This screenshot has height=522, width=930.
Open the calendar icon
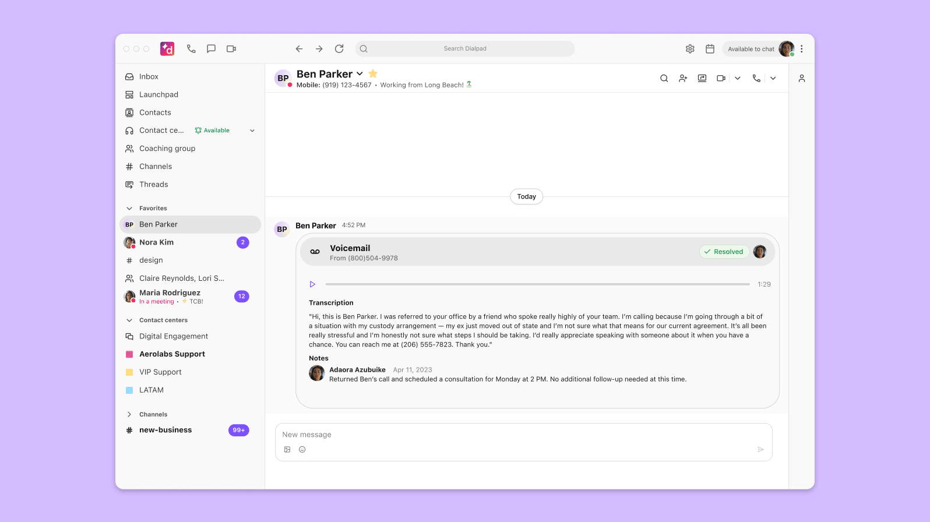[x=710, y=49]
